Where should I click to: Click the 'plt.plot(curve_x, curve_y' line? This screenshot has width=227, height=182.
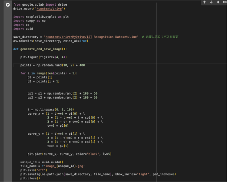[x=70, y=154]
